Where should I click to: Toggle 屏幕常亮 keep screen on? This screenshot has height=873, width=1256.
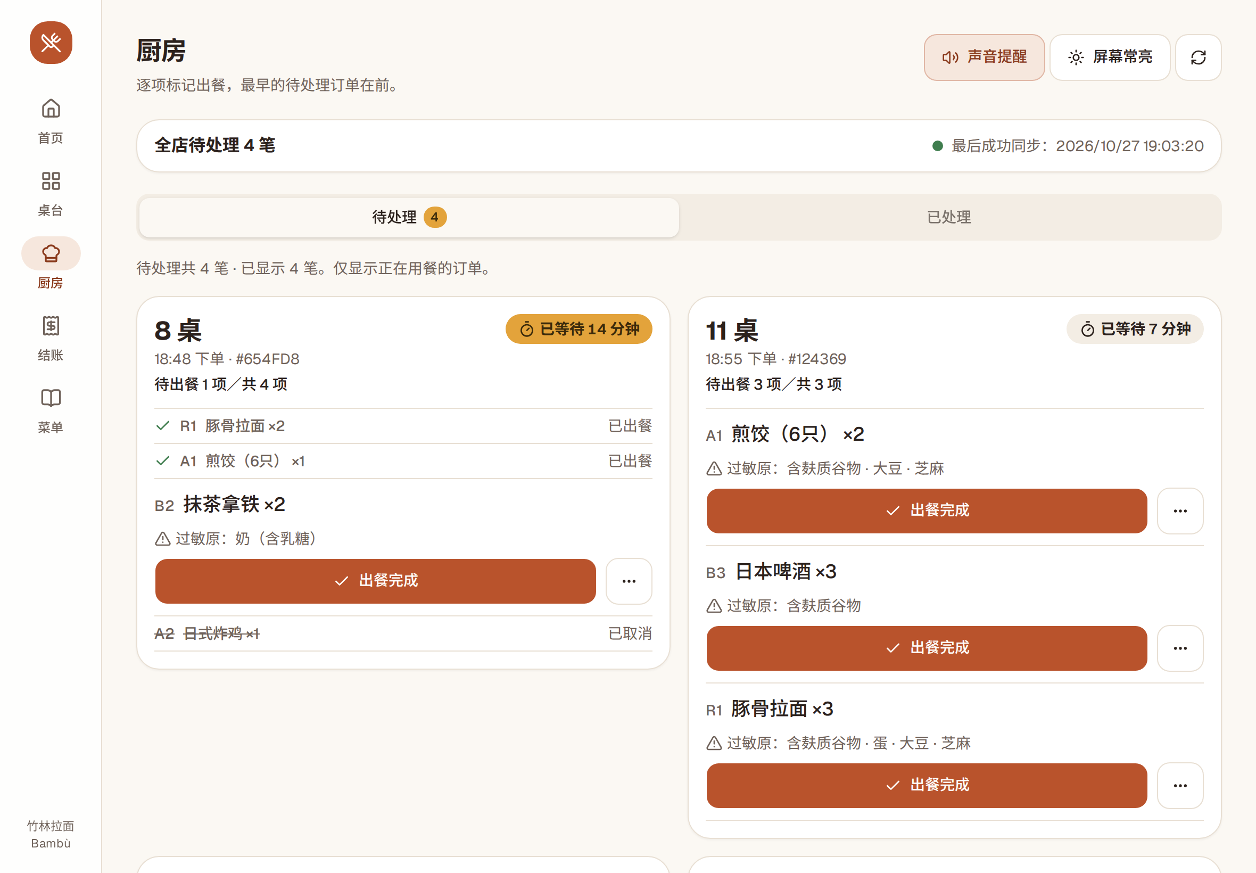[x=1110, y=57]
